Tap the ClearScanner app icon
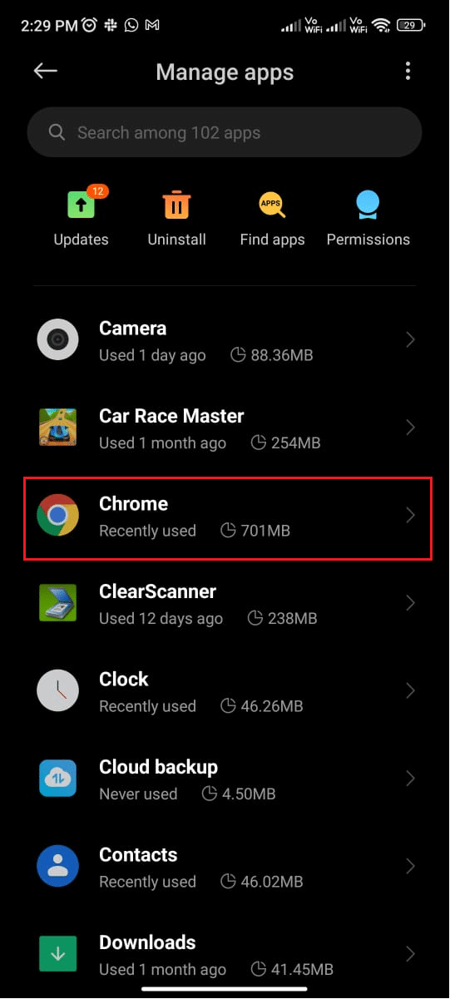 57,603
